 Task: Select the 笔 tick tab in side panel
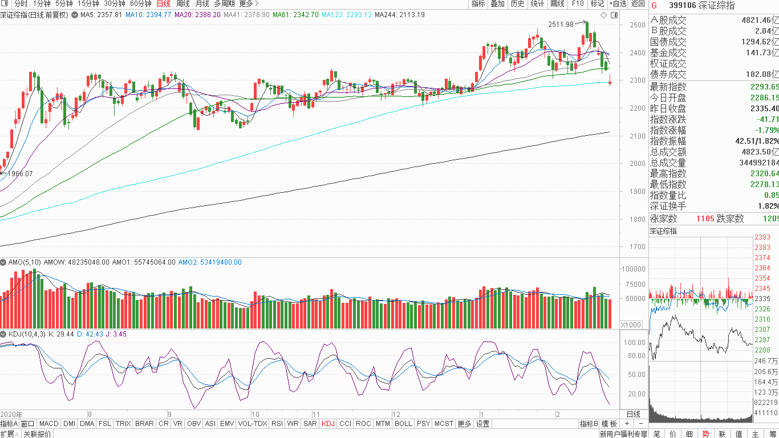(x=656, y=434)
